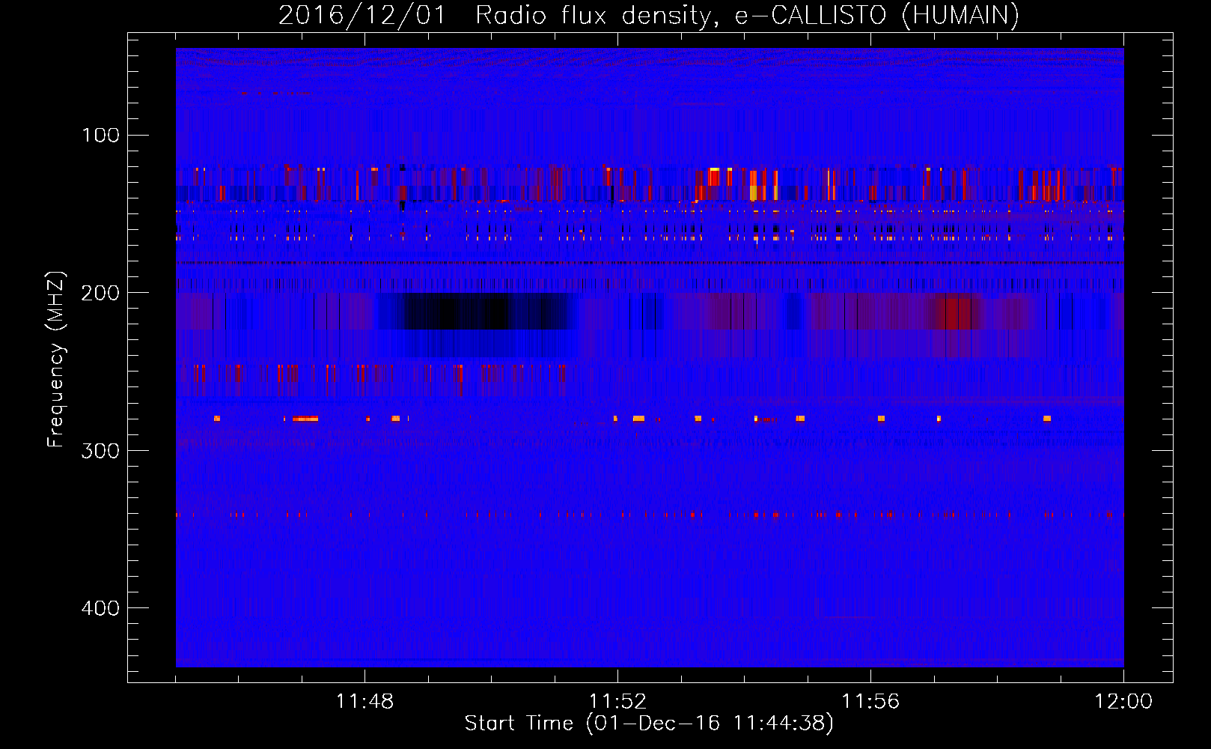Click the 11:52 time tick label
This screenshot has width=1211, height=749.
coord(617,701)
